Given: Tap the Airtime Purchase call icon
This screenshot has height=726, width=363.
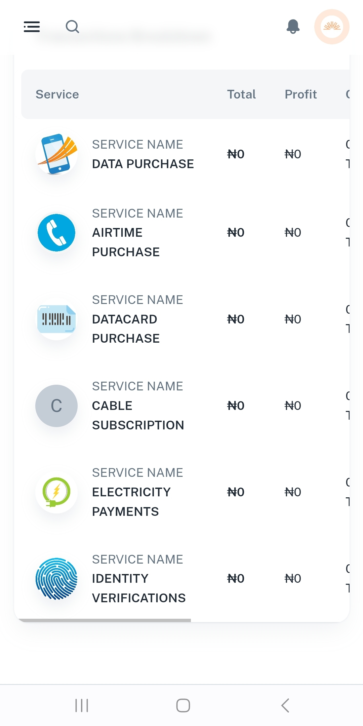Looking at the screenshot, I should (x=56, y=233).
